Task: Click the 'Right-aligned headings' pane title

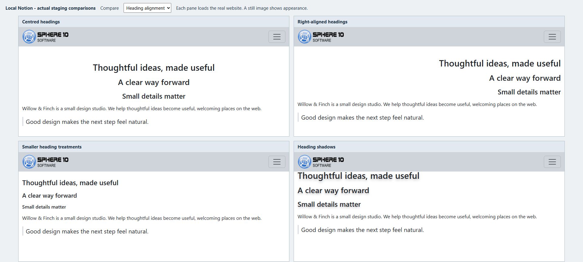Action: pyautogui.click(x=322, y=22)
